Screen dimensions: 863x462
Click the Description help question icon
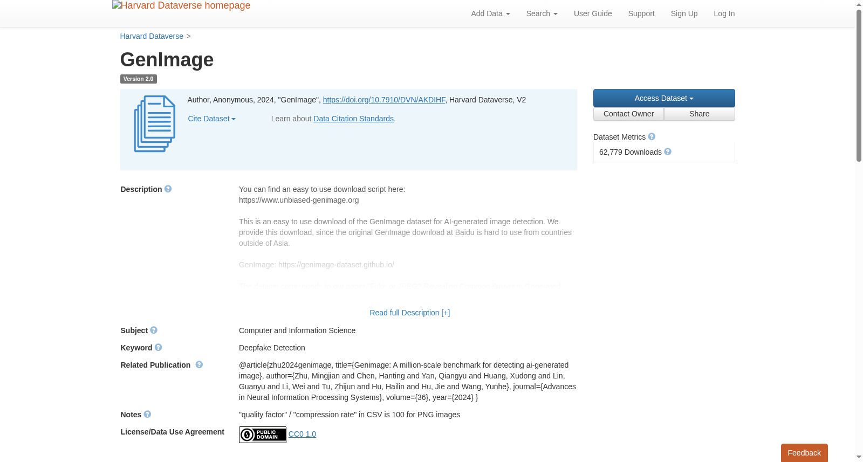pos(168,189)
